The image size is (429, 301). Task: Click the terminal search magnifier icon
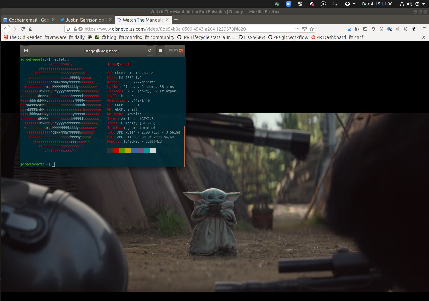point(150,51)
